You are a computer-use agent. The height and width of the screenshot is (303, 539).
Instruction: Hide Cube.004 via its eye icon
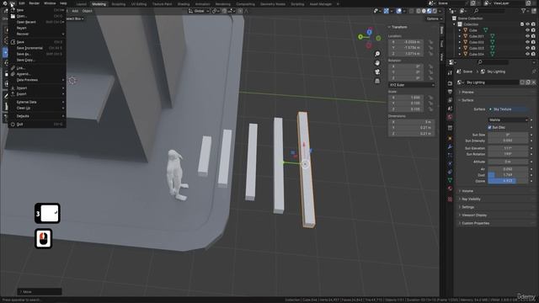tap(527, 54)
